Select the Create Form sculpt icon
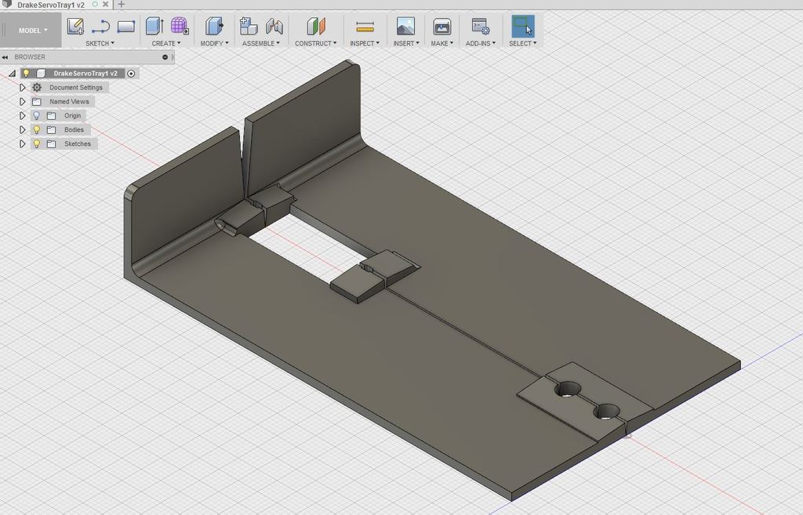This screenshot has height=515, width=803. tap(180, 27)
